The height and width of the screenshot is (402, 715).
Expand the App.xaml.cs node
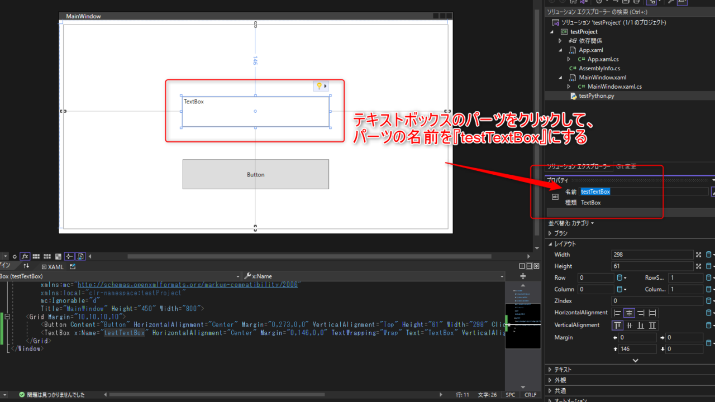[x=569, y=59]
